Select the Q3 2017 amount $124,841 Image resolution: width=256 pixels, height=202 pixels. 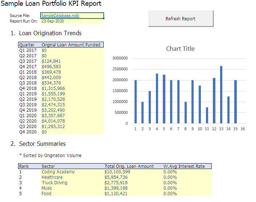[x=51, y=61]
